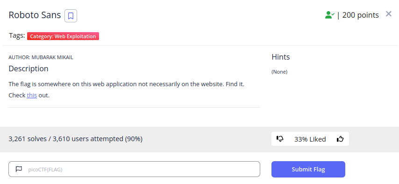Click the thumbs down icon
Viewport: 399px width, 184px height.
280,139
